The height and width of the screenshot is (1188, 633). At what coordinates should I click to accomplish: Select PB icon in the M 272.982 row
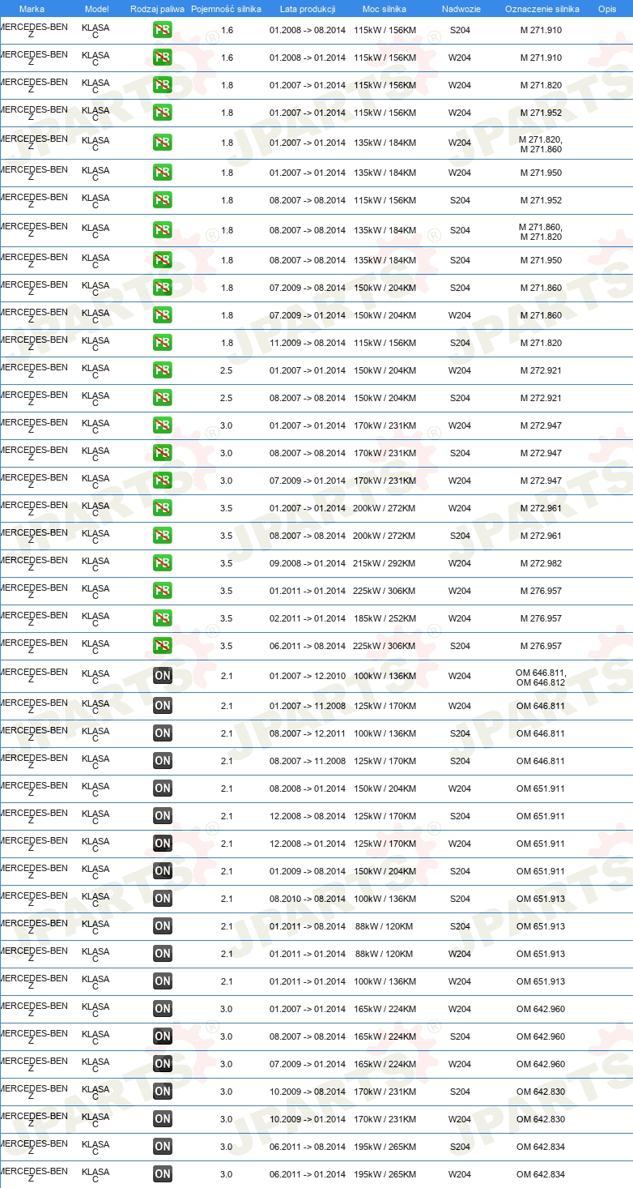[163, 563]
